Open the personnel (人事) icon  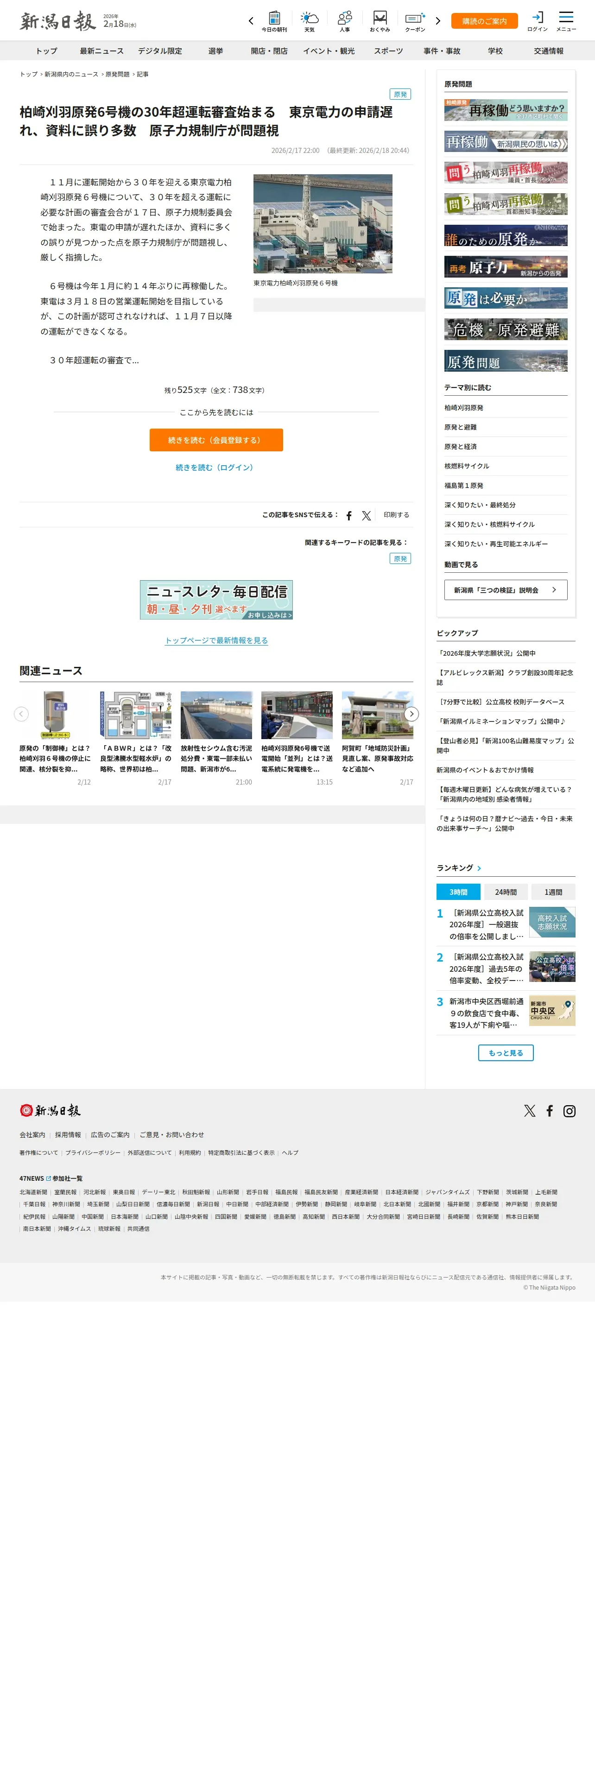point(345,21)
